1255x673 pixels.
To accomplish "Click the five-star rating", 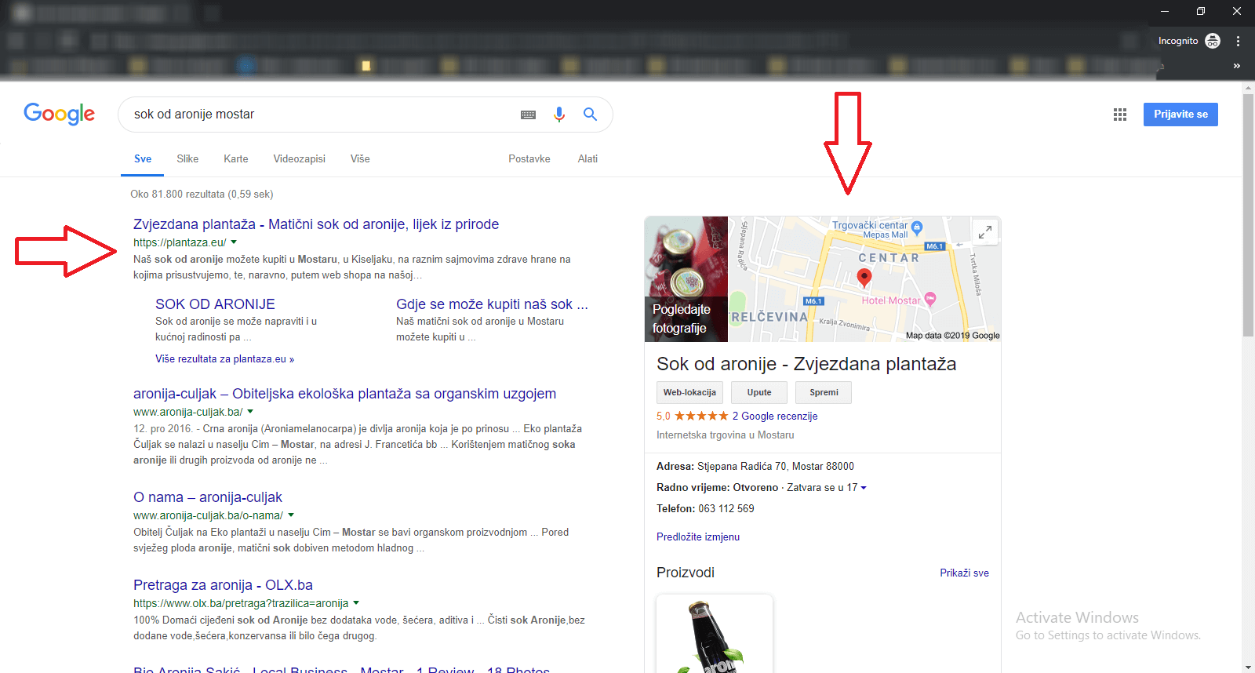I will (701, 417).
